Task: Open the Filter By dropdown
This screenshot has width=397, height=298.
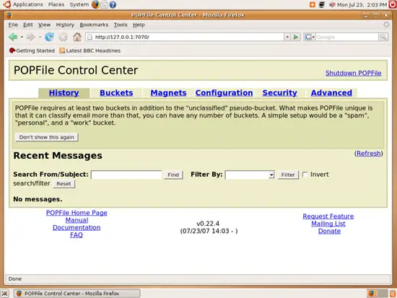Action: (x=250, y=175)
